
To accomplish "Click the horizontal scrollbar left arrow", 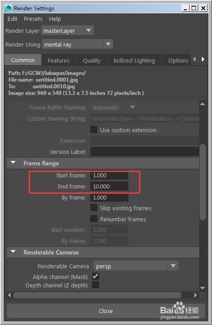I will click(x=9, y=295).
